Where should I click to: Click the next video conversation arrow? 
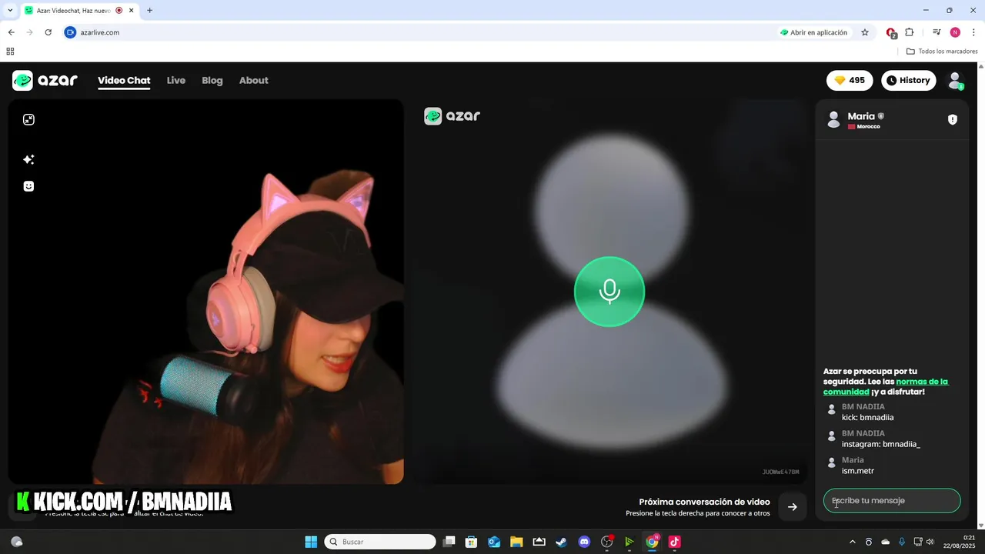tap(792, 506)
